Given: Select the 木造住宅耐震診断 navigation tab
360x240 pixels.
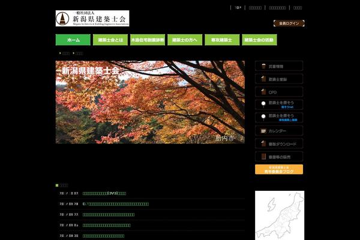Looking at the screenshot, I should click(148, 40).
